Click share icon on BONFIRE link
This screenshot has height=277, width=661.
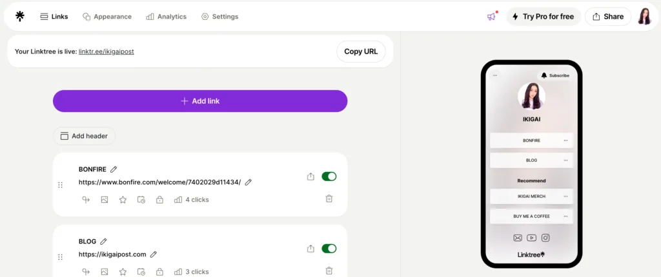click(310, 177)
